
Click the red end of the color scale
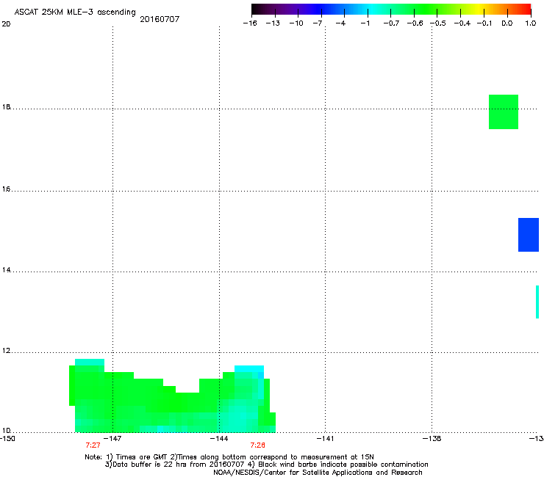click(526, 9)
